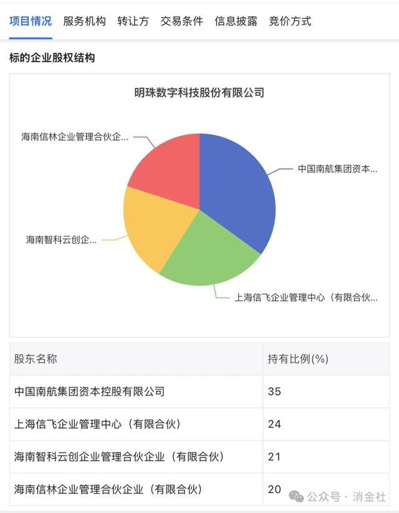Image resolution: width=399 pixels, height=513 pixels.
Task: Click the 明珠数字科技股份有限公司 chart title
Action: [x=199, y=93]
